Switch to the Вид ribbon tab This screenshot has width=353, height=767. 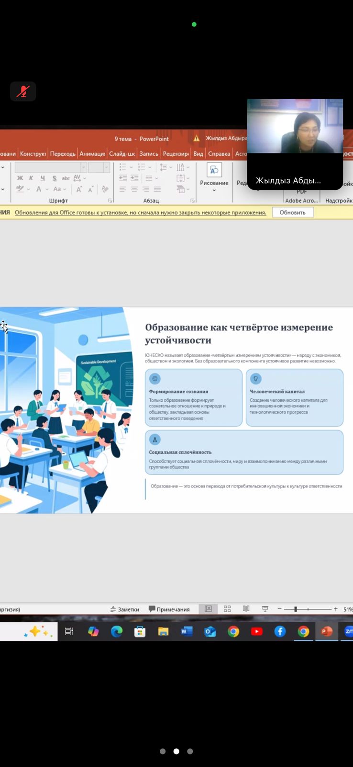[x=198, y=153]
